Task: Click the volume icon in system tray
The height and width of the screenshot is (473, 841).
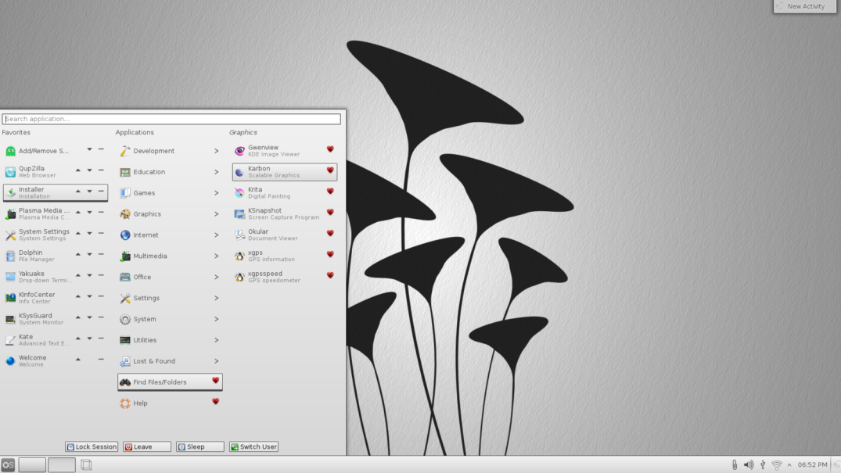Action: [748, 465]
